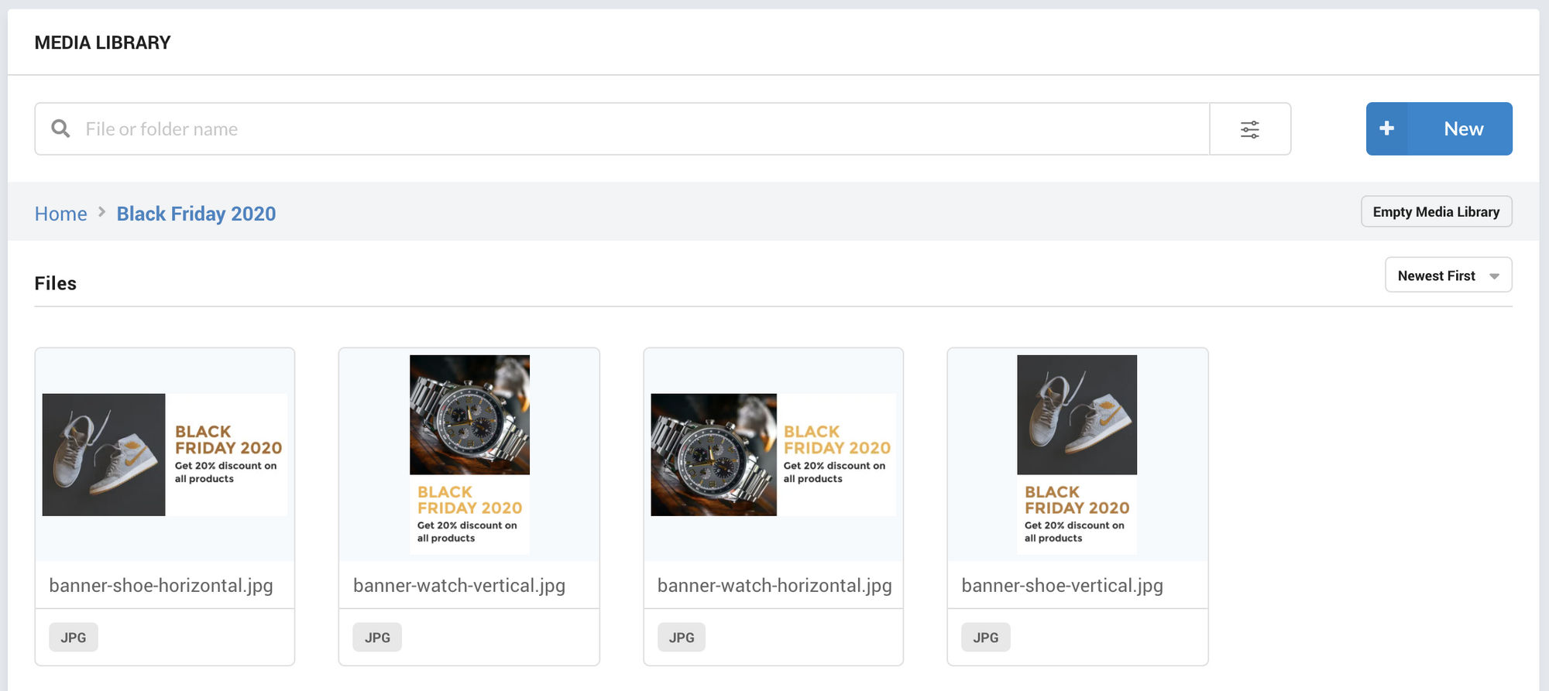Click the Empty Media Library button
Image resolution: width=1549 pixels, height=691 pixels.
[x=1437, y=212]
